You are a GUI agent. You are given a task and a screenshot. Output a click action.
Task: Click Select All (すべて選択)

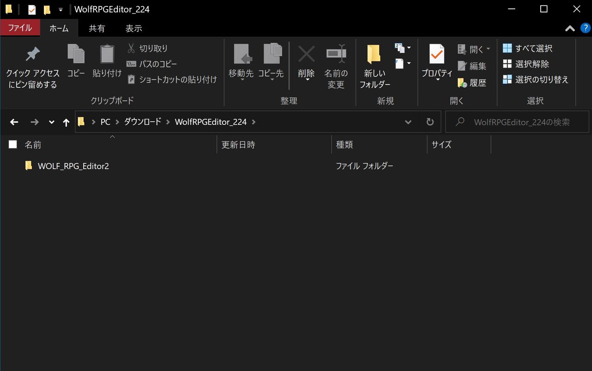coord(528,48)
